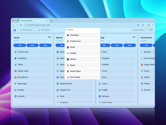Click the Google Docs icon
166x125 pixels.
pyautogui.click(x=58, y=90)
